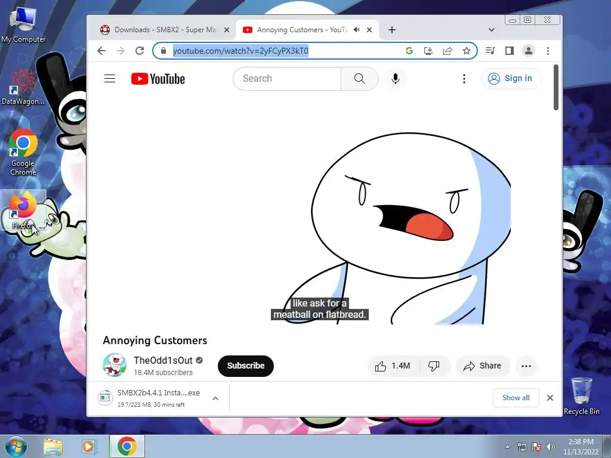Image resolution: width=611 pixels, height=458 pixels.
Task: Dismiss the downloads bar
Action: [x=550, y=398]
